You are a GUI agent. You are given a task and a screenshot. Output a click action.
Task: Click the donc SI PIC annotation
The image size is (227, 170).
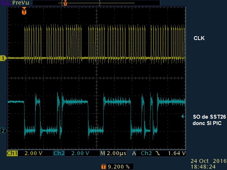coord(207,123)
